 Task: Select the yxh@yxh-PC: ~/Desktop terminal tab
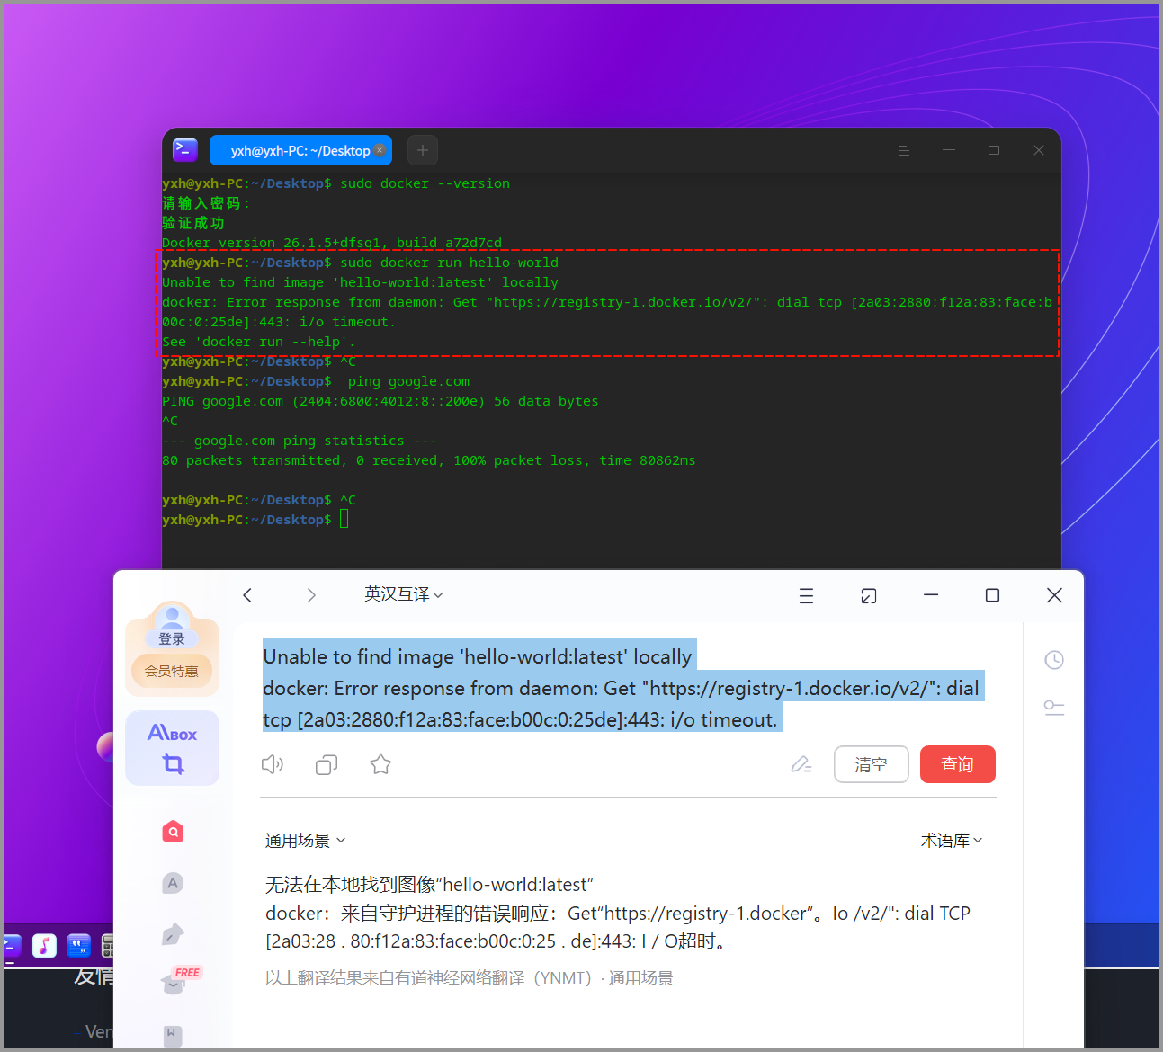300,150
